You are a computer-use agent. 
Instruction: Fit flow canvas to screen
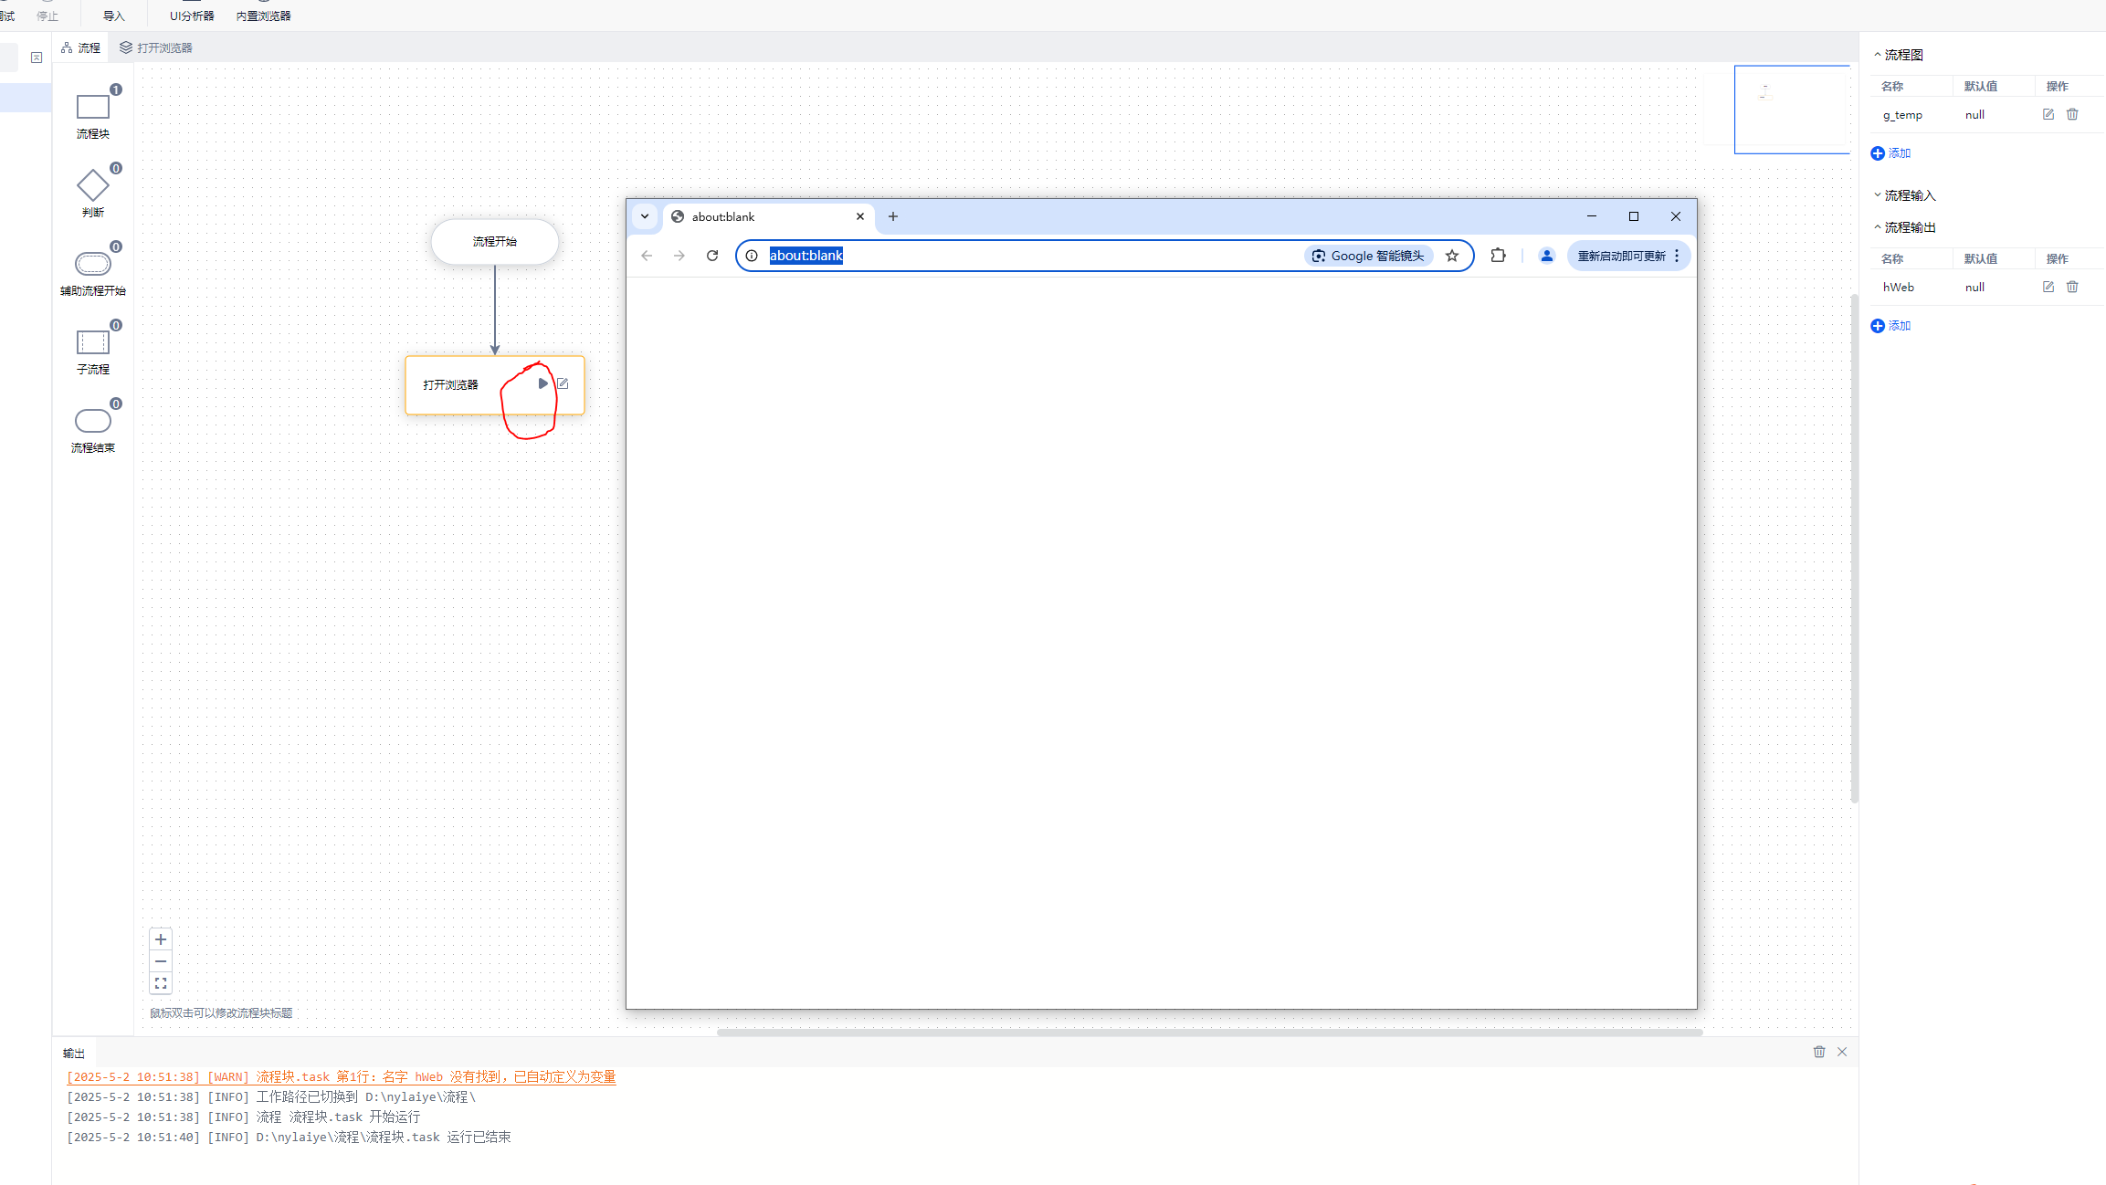coord(161,983)
